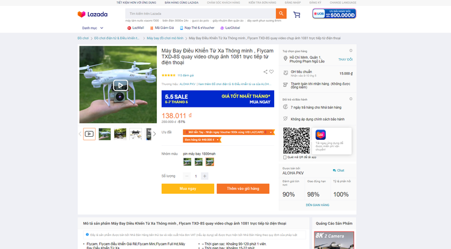
Task: Focus the Tìm kiếm trên Lazada search box
Action: click(200, 13)
